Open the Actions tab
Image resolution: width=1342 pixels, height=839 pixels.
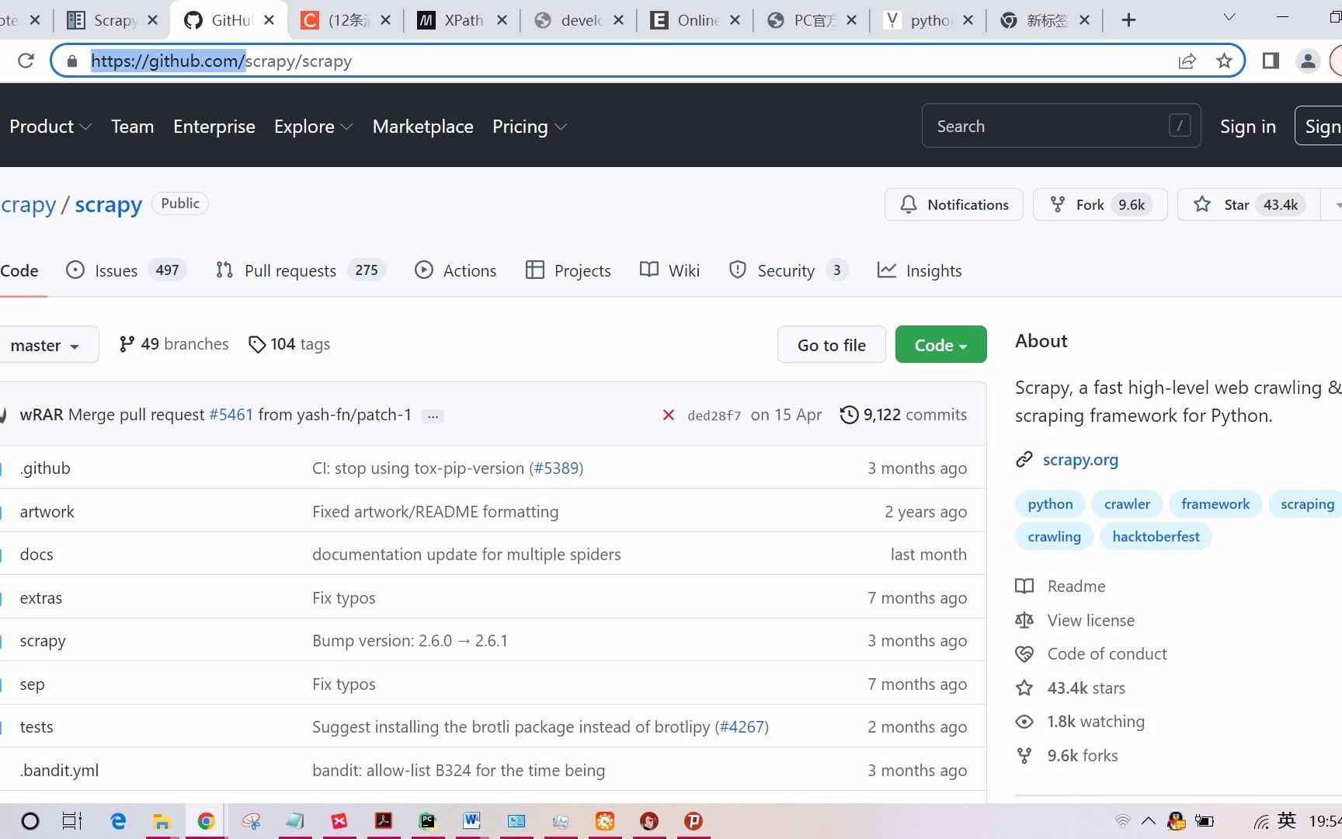[x=456, y=270]
